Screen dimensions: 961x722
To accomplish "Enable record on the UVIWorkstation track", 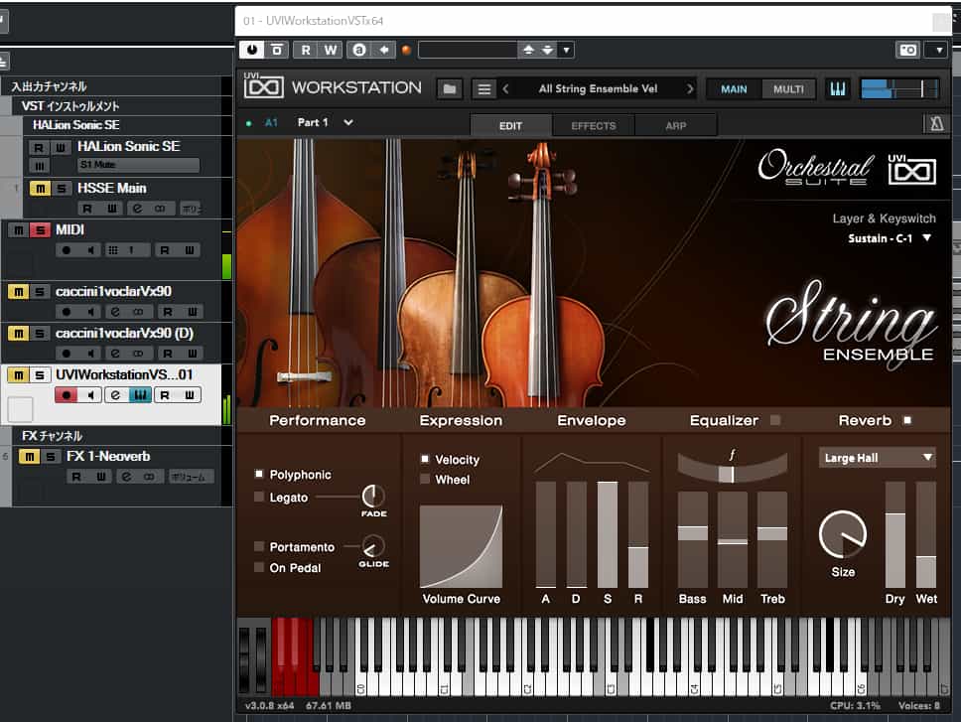I will click(67, 395).
